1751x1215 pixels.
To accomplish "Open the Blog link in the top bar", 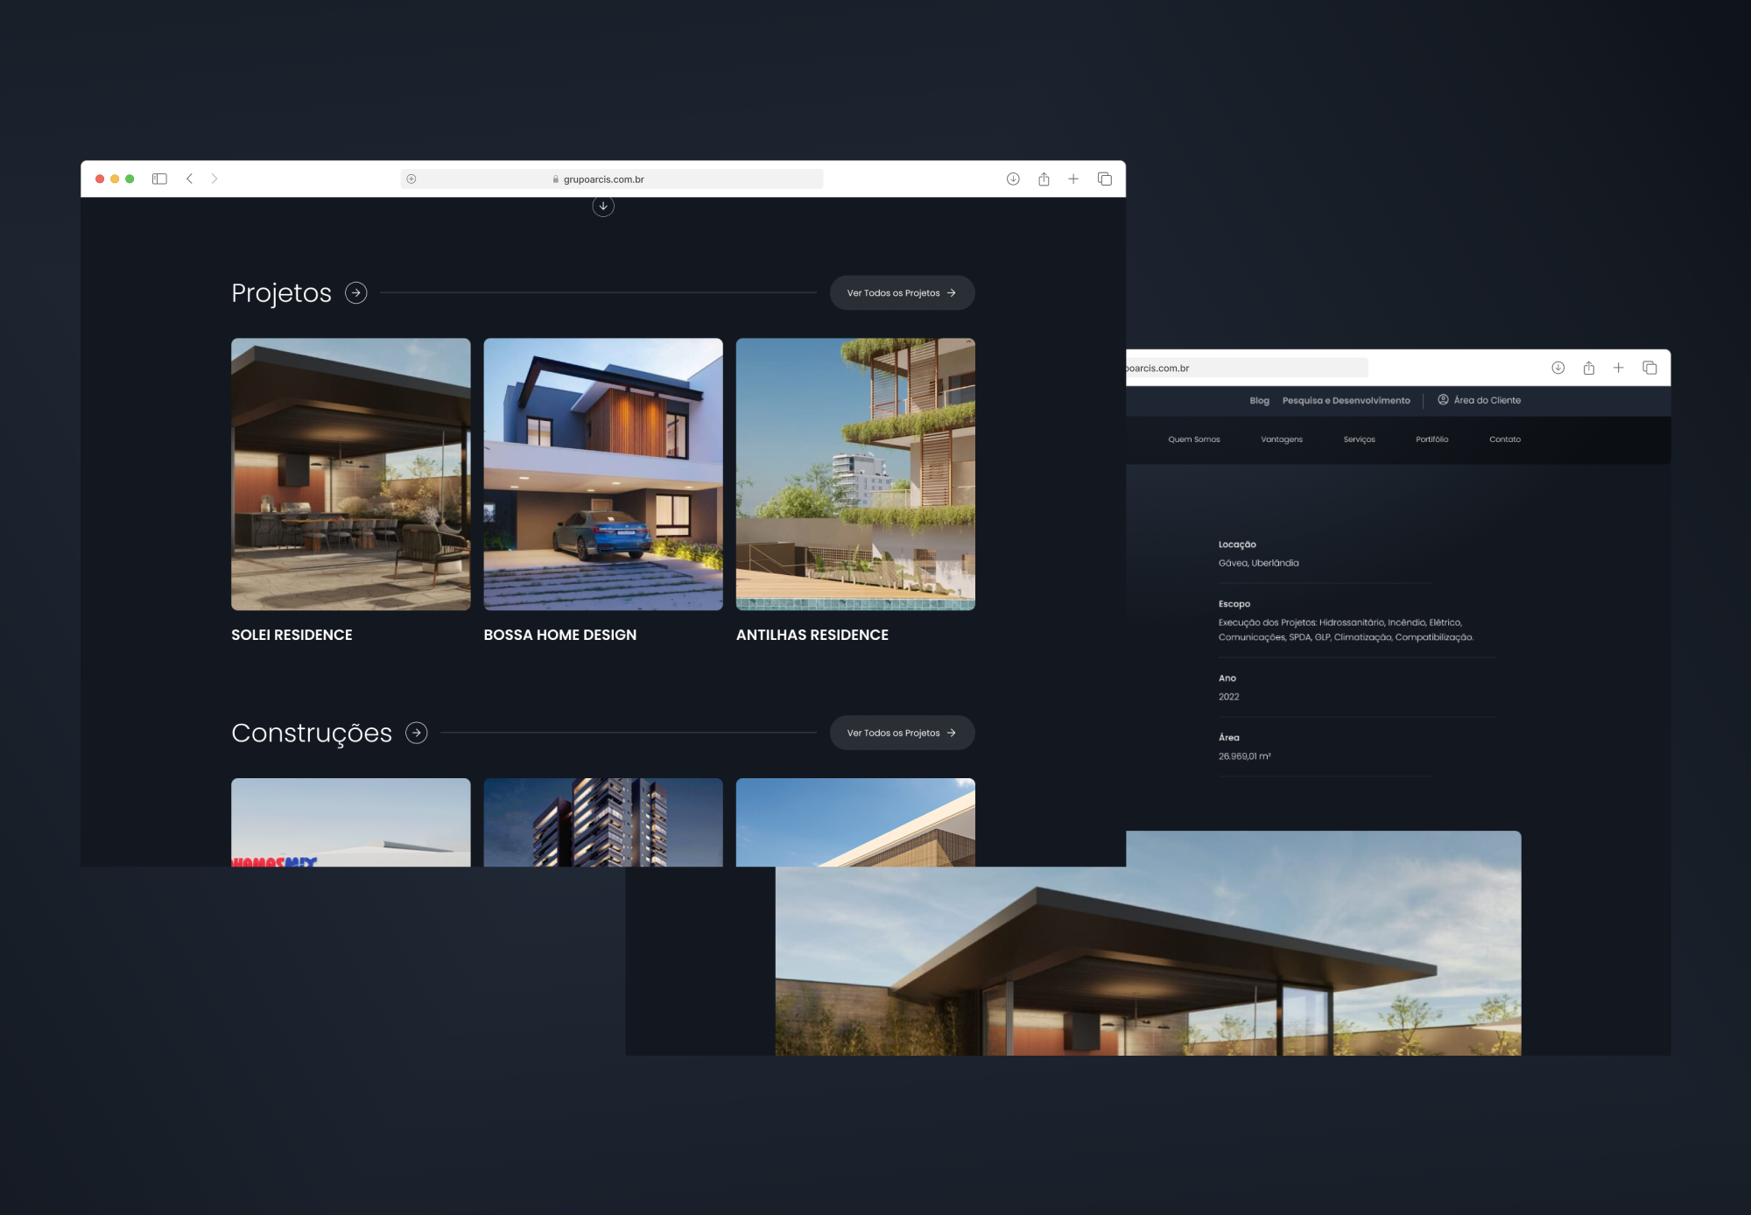I will point(1259,400).
